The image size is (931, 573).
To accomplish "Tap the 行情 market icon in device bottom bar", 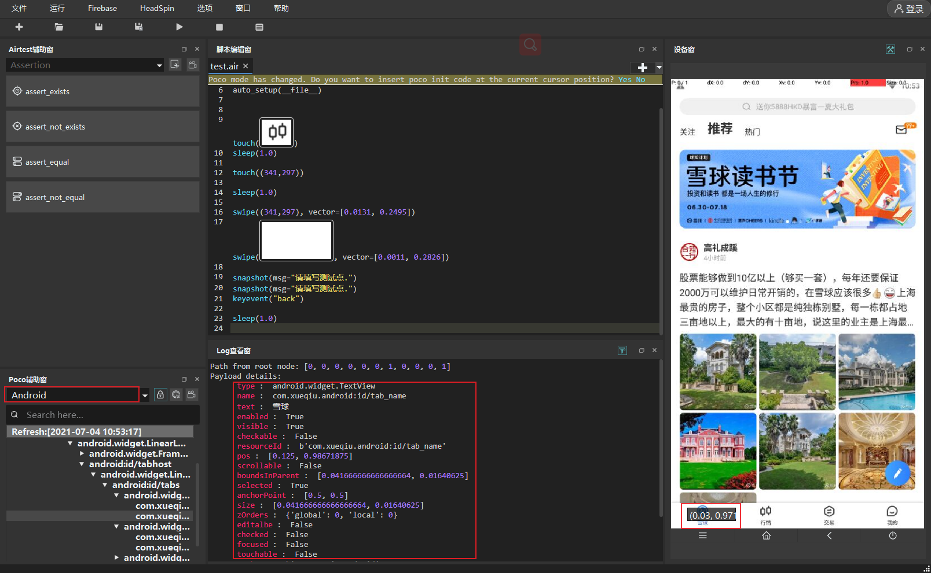I will 765,515.
